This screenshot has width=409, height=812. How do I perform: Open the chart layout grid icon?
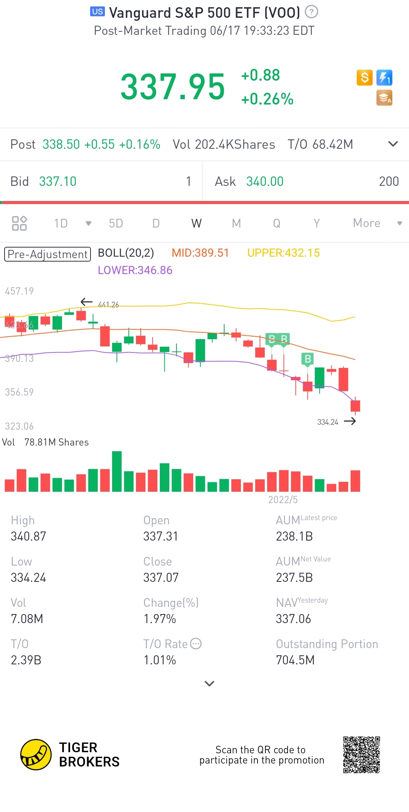[19, 223]
